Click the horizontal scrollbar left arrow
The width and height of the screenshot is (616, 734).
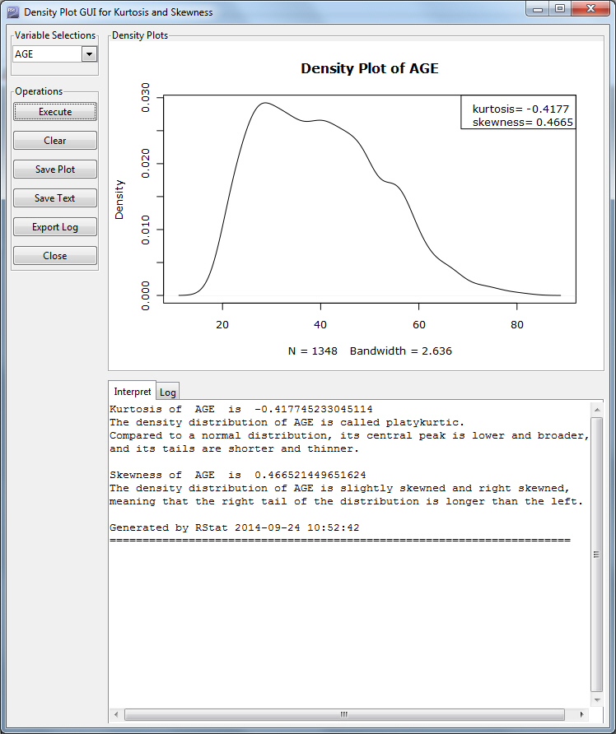click(116, 714)
